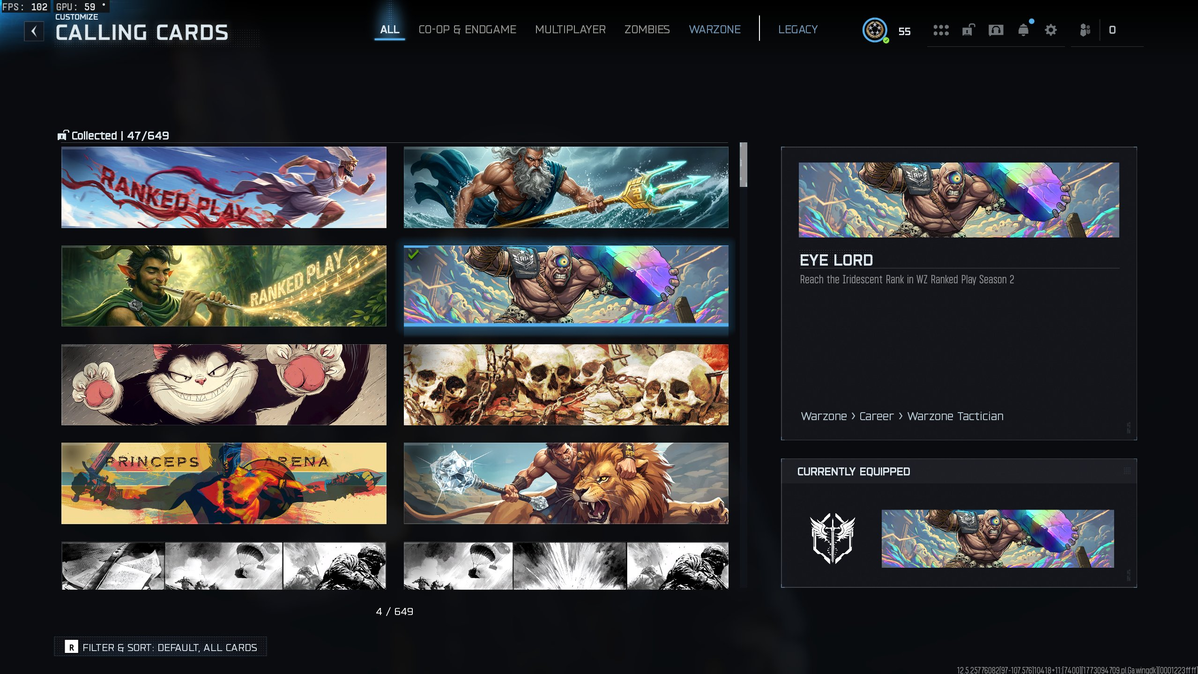Click the R key filter icon

(71, 647)
